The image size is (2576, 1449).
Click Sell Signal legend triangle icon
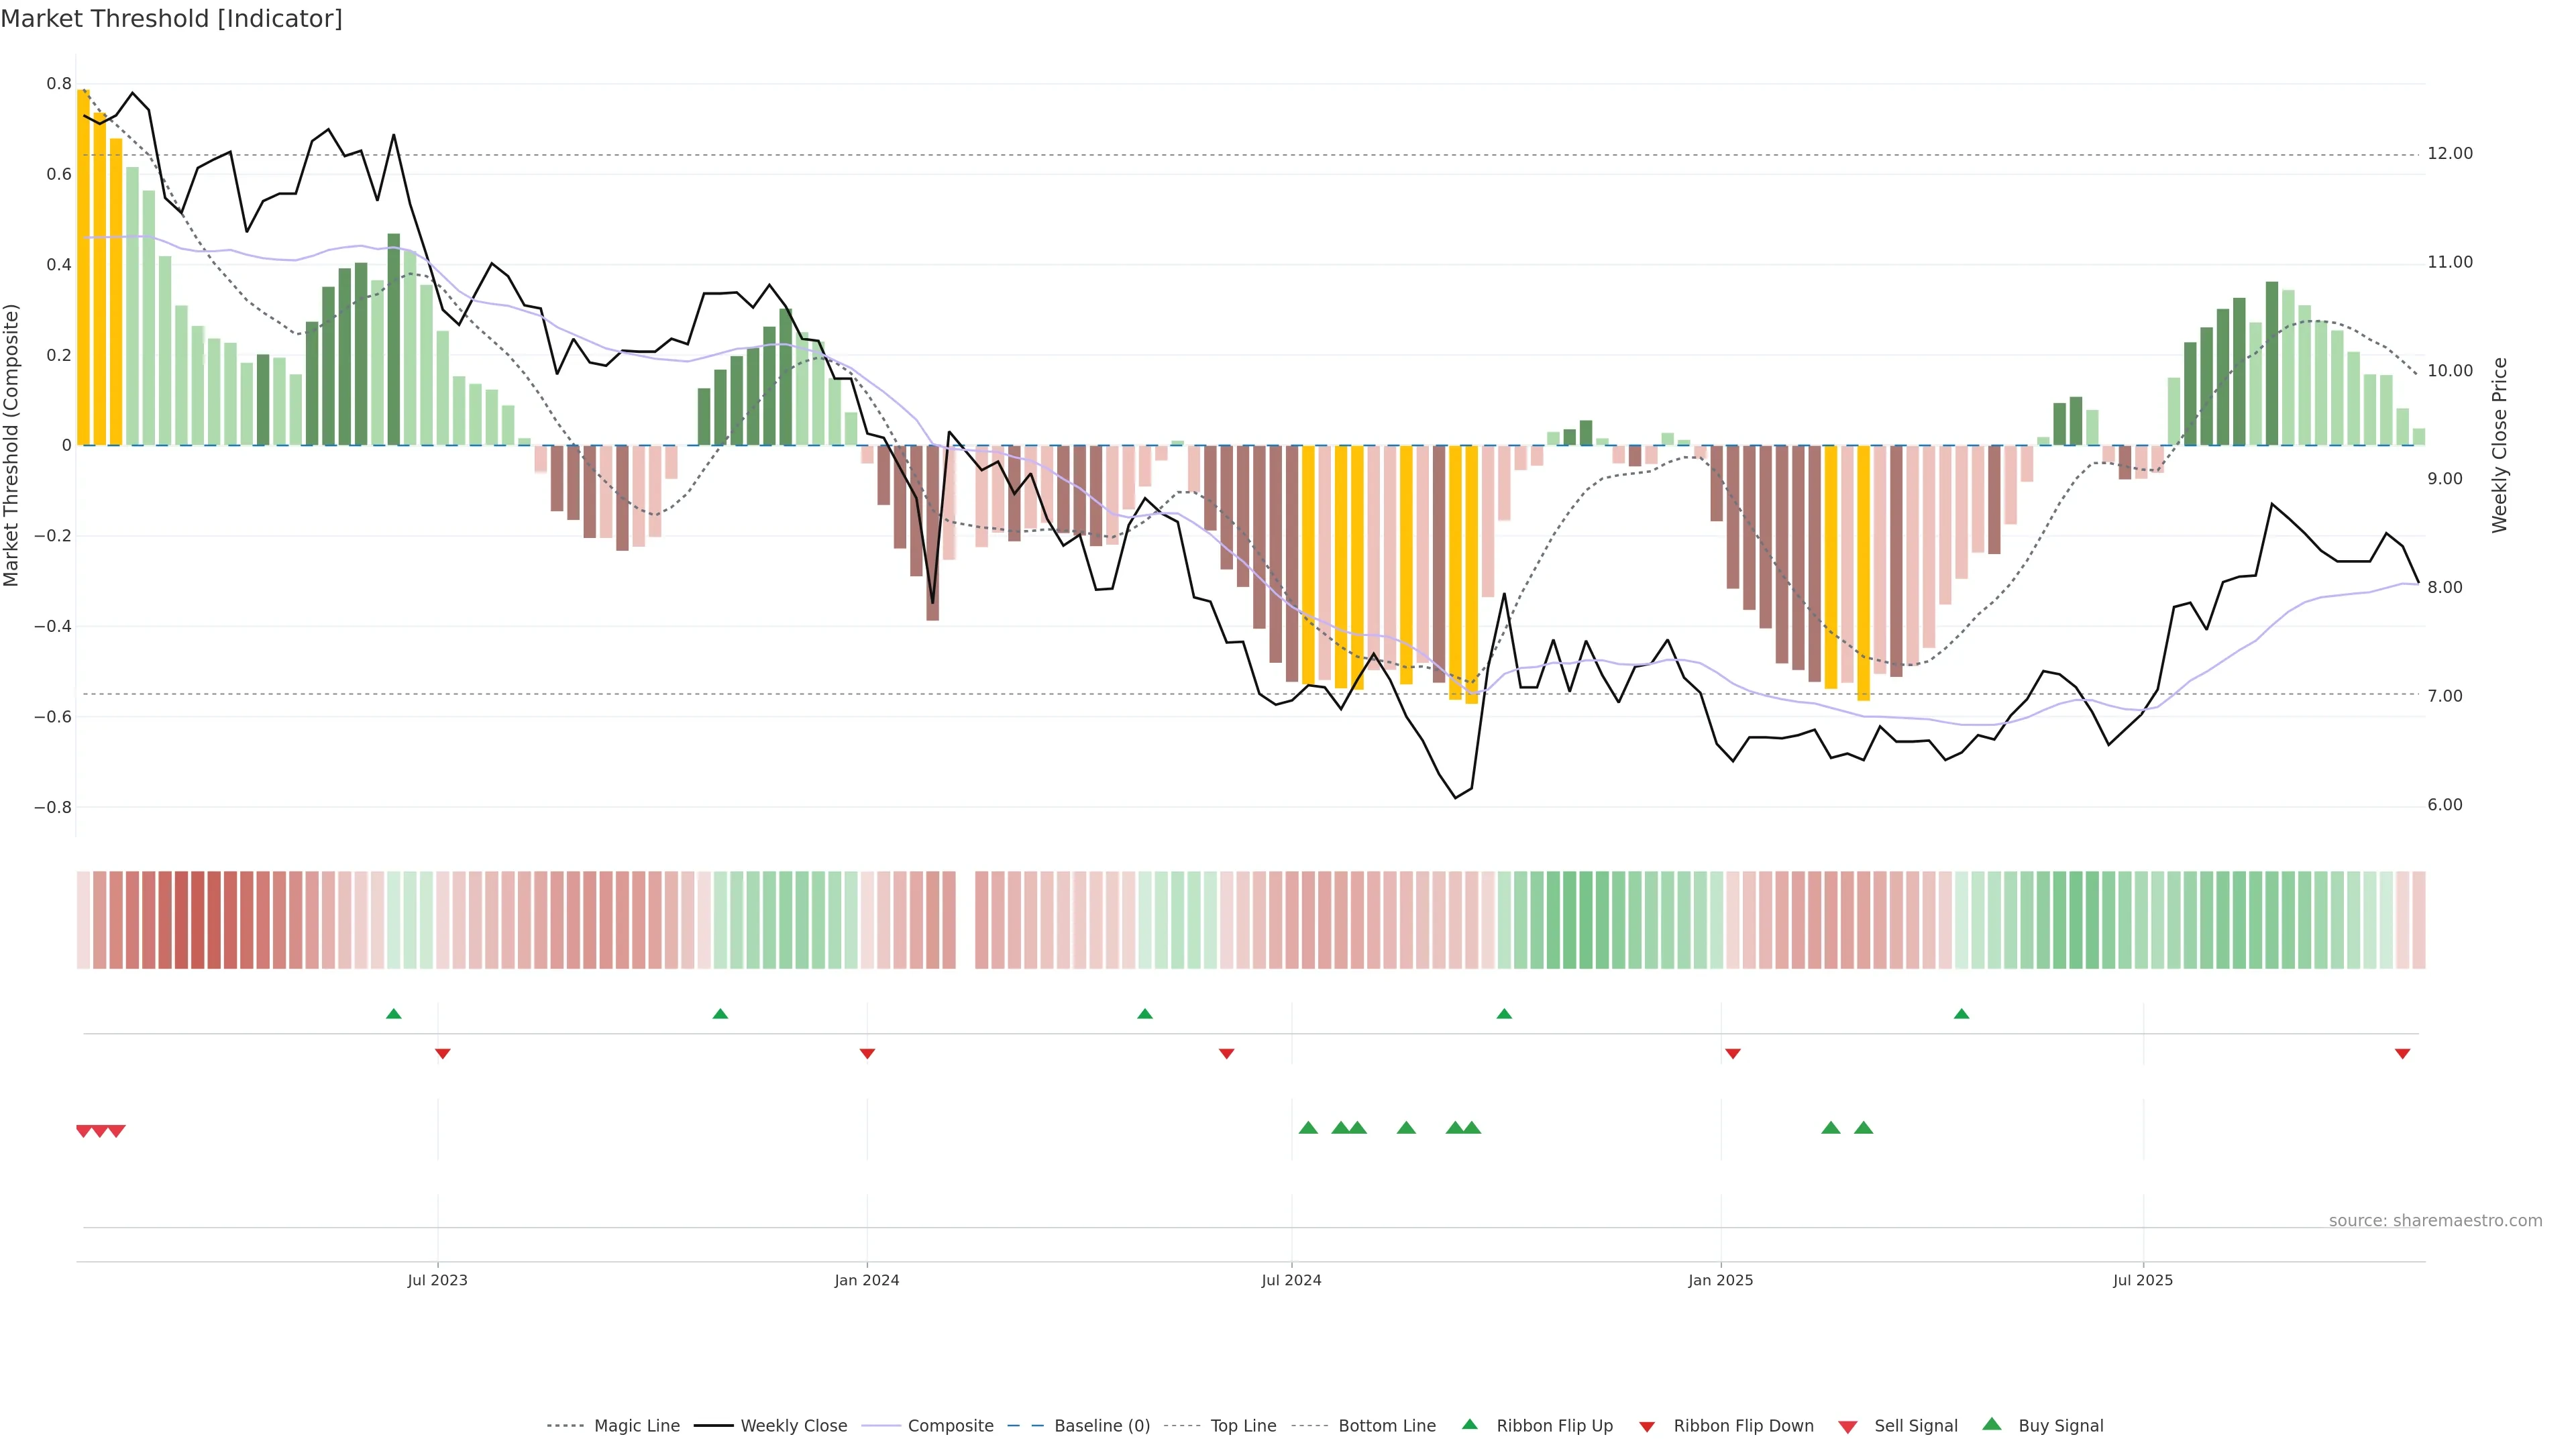click(1848, 1427)
